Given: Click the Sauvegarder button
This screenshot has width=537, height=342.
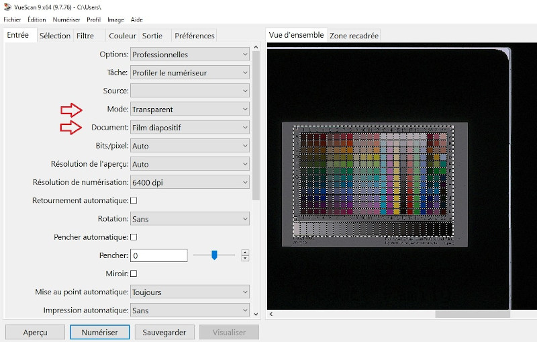Looking at the screenshot, I should point(164,332).
